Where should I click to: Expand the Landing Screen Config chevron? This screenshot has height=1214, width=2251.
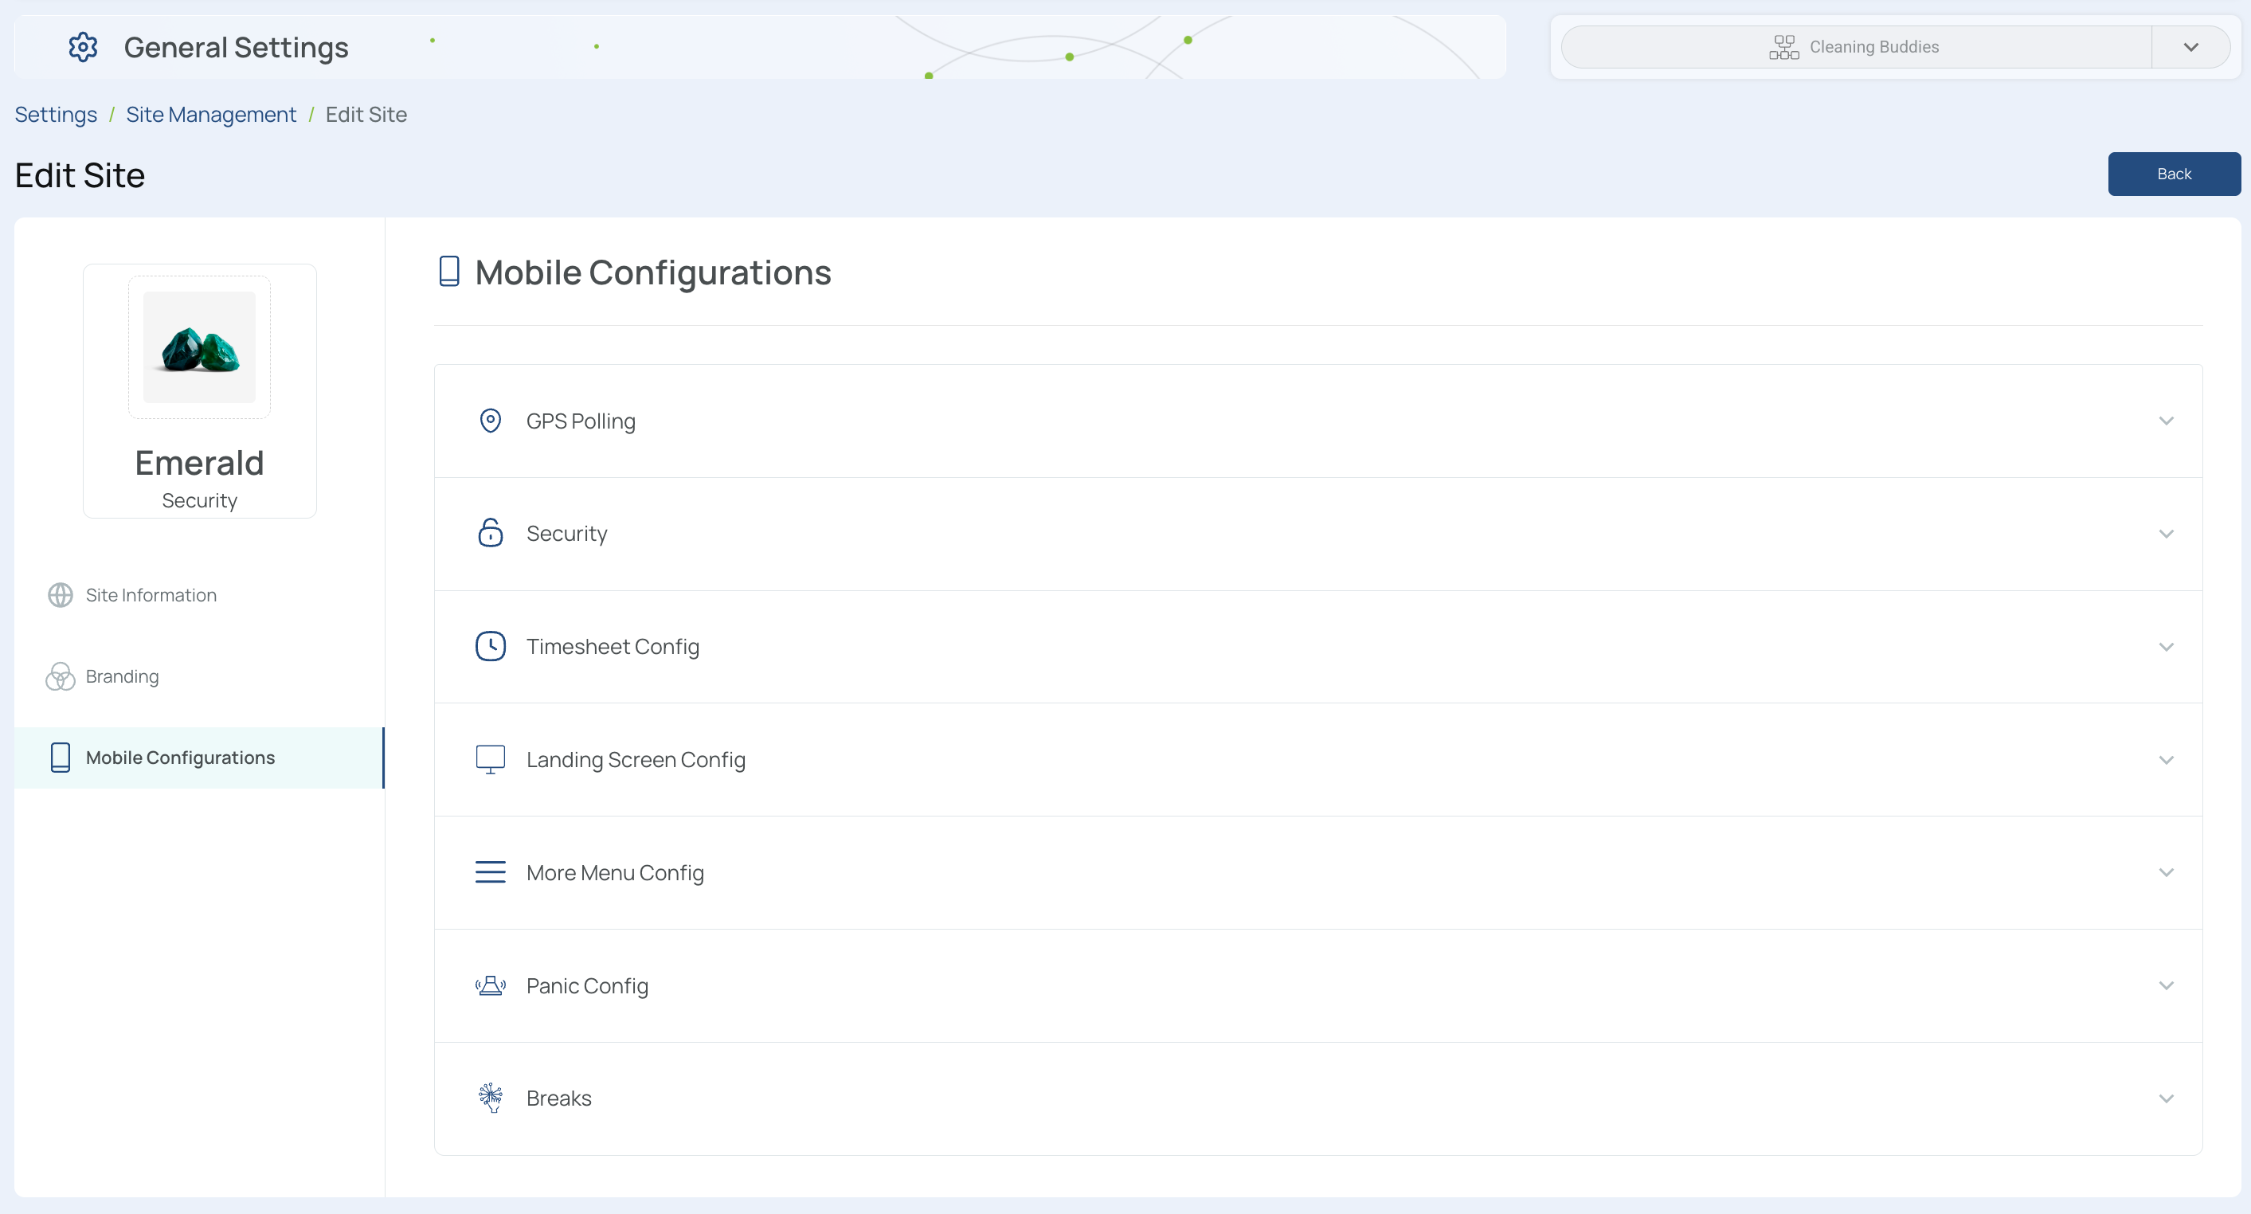coord(2167,761)
